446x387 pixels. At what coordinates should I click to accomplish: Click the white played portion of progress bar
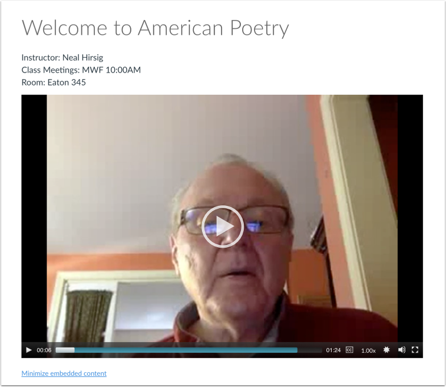[x=65, y=350]
